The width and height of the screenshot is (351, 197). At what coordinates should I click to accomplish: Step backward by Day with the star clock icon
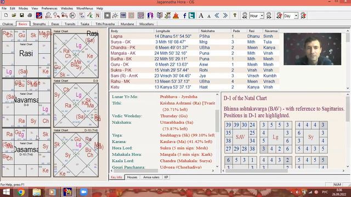click(x=279, y=15)
